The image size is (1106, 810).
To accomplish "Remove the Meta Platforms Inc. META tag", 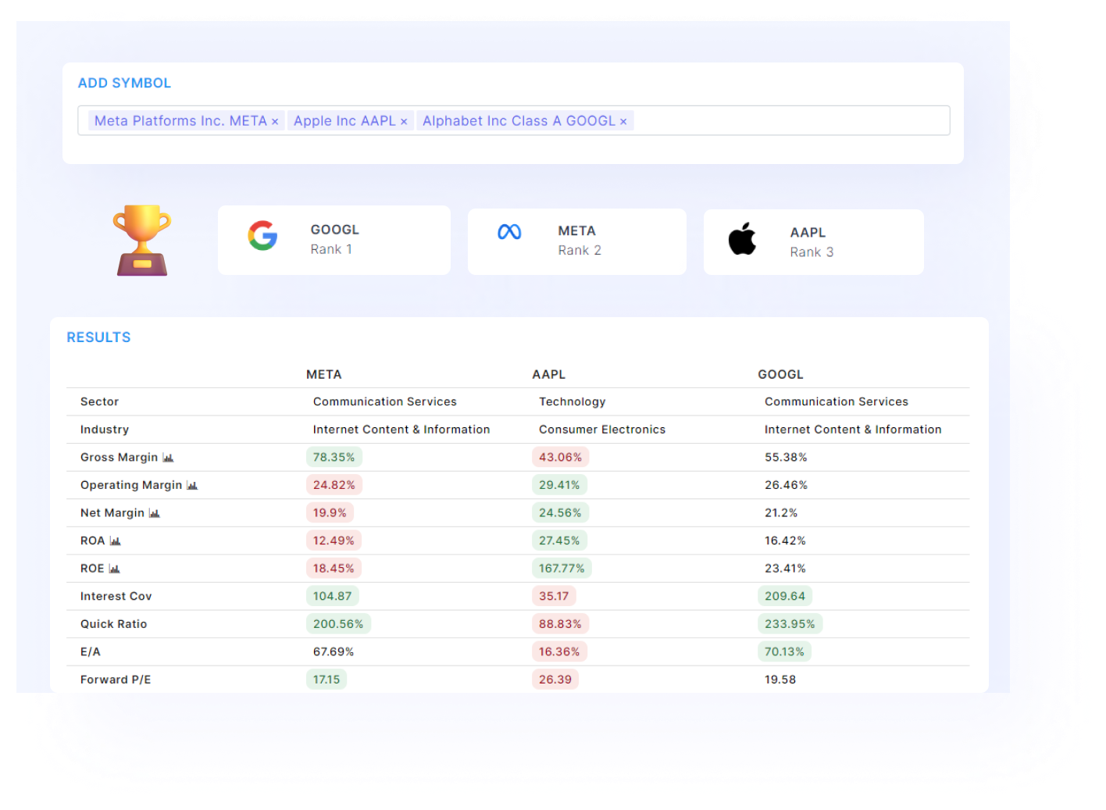I will tap(275, 122).
